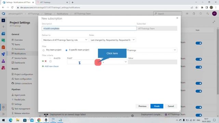
Task: Open the Mail app from the taskbar
Action: pos(32,120)
